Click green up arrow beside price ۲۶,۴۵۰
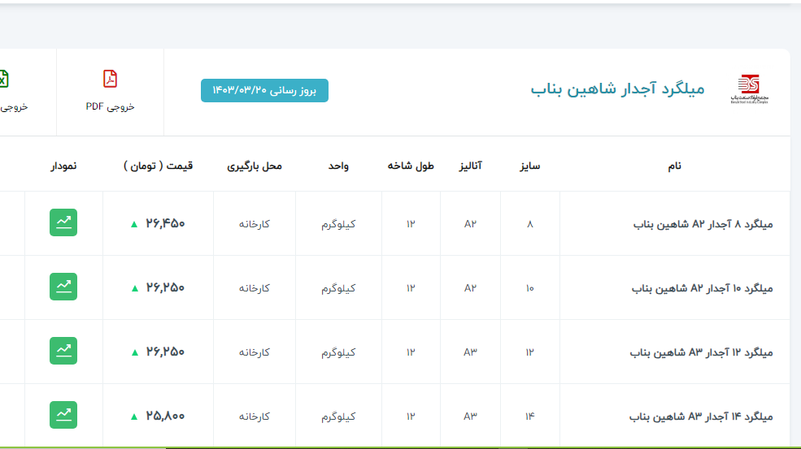801x449 pixels. (x=134, y=224)
